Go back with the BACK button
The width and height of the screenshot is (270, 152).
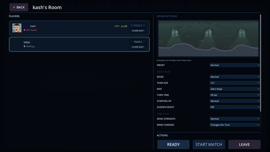coord(19,7)
